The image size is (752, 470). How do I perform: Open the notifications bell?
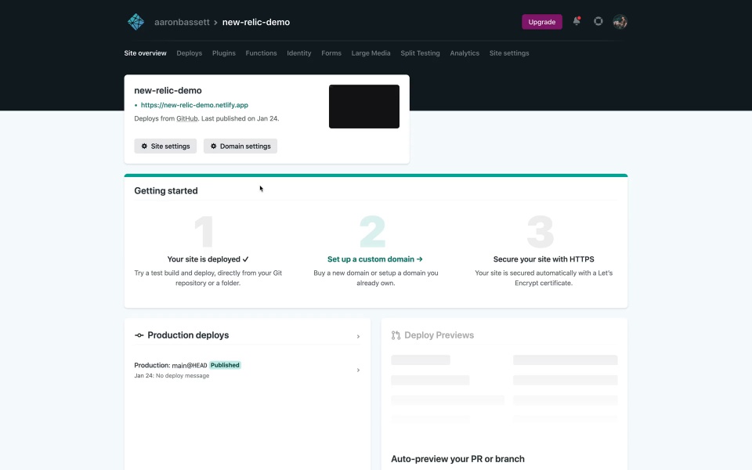click(x=577, y=21)
